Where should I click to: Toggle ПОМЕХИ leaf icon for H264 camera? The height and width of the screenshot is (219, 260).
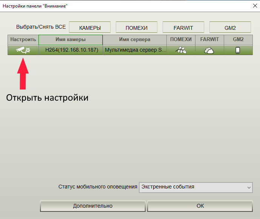point(181,50)
